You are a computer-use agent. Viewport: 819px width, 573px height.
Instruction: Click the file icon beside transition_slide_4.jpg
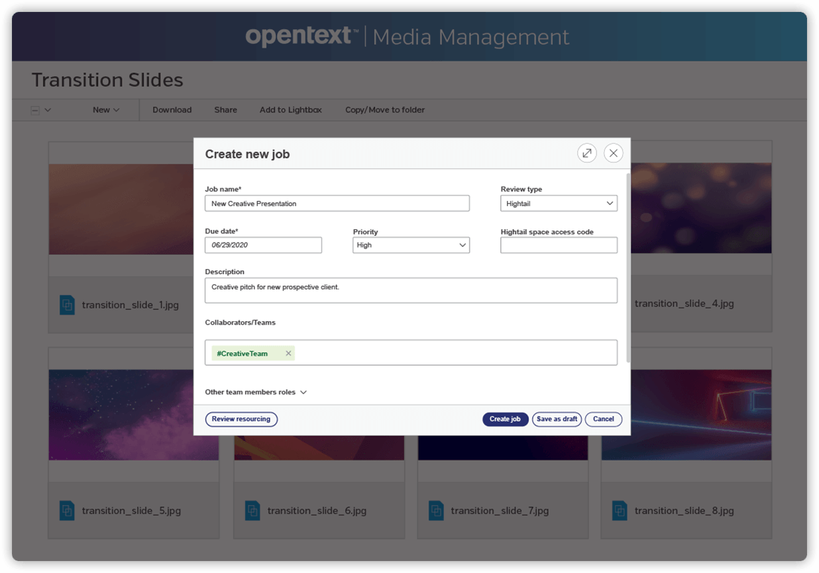tap(619, 303)
